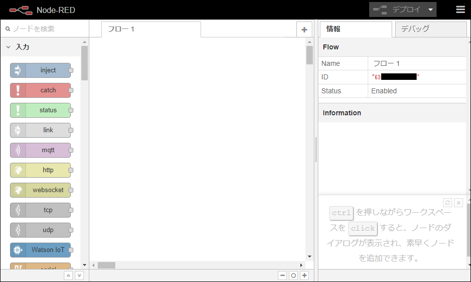Open the hamburger main menu

click(460, 9)
